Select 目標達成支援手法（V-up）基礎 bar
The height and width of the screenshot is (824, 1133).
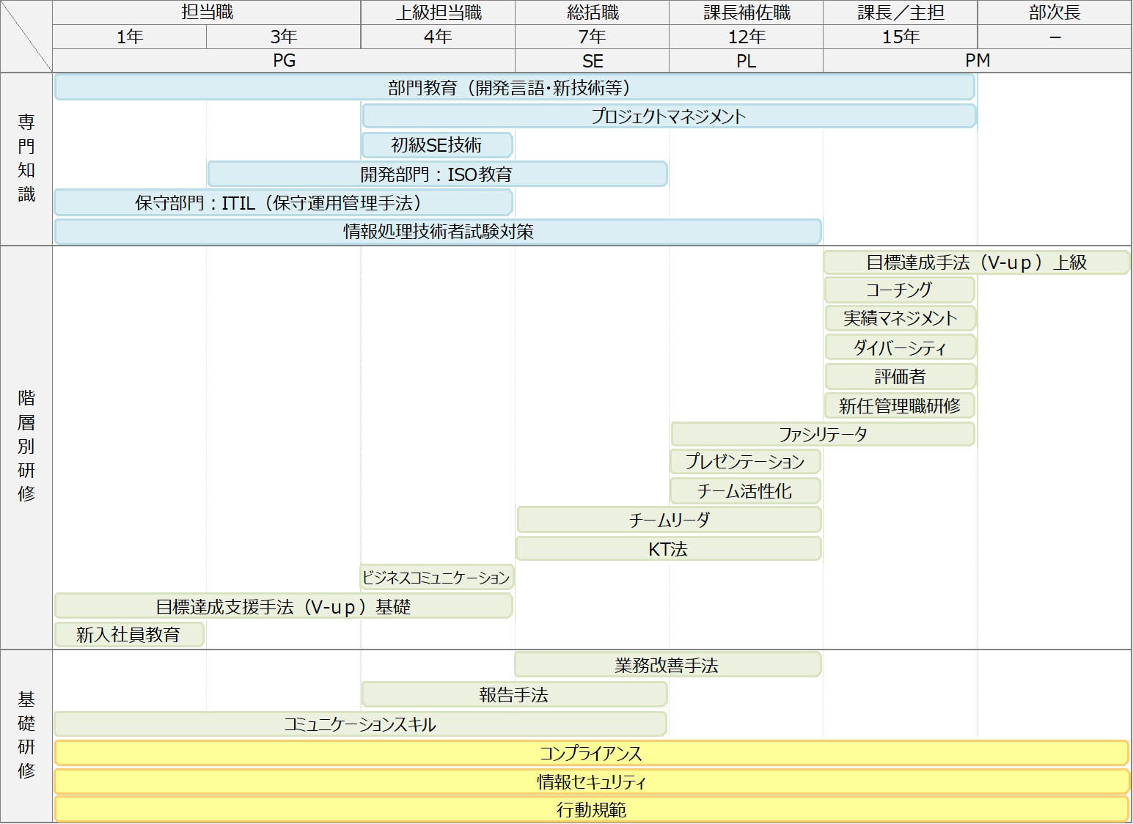point(283,606)
